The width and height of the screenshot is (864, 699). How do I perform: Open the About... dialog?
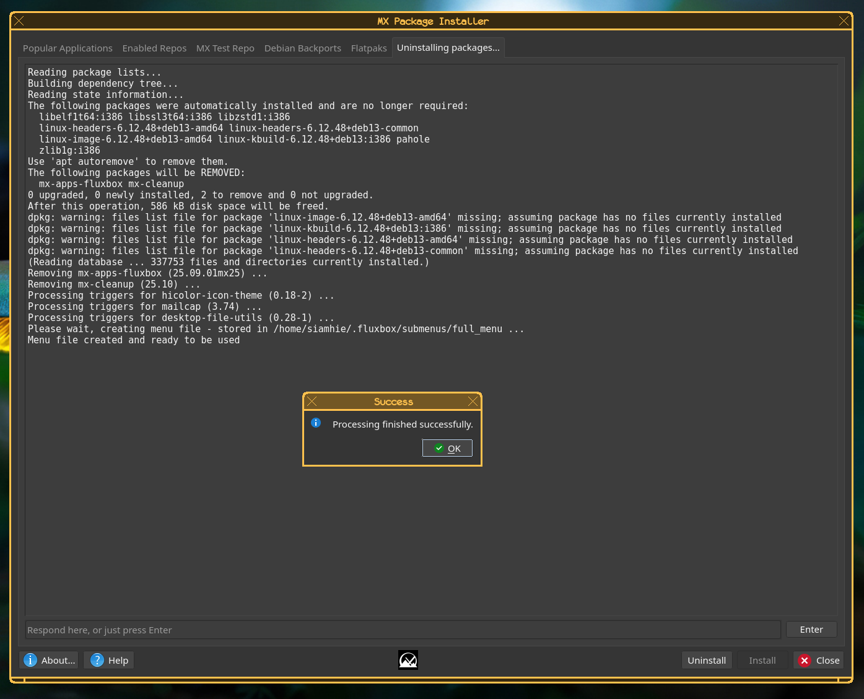pos(50,661)
